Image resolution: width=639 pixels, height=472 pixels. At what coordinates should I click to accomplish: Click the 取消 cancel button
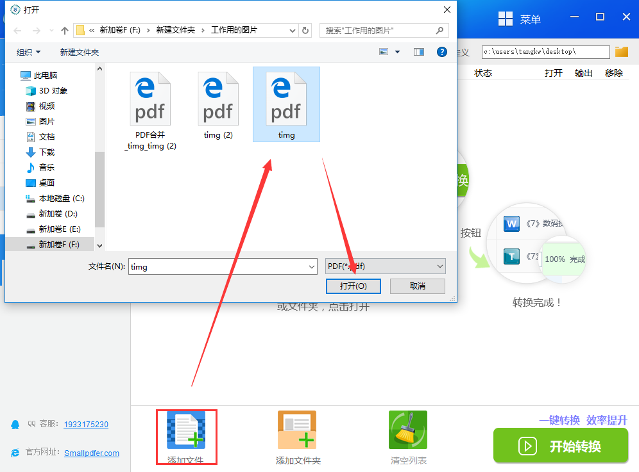pos(417,286)
